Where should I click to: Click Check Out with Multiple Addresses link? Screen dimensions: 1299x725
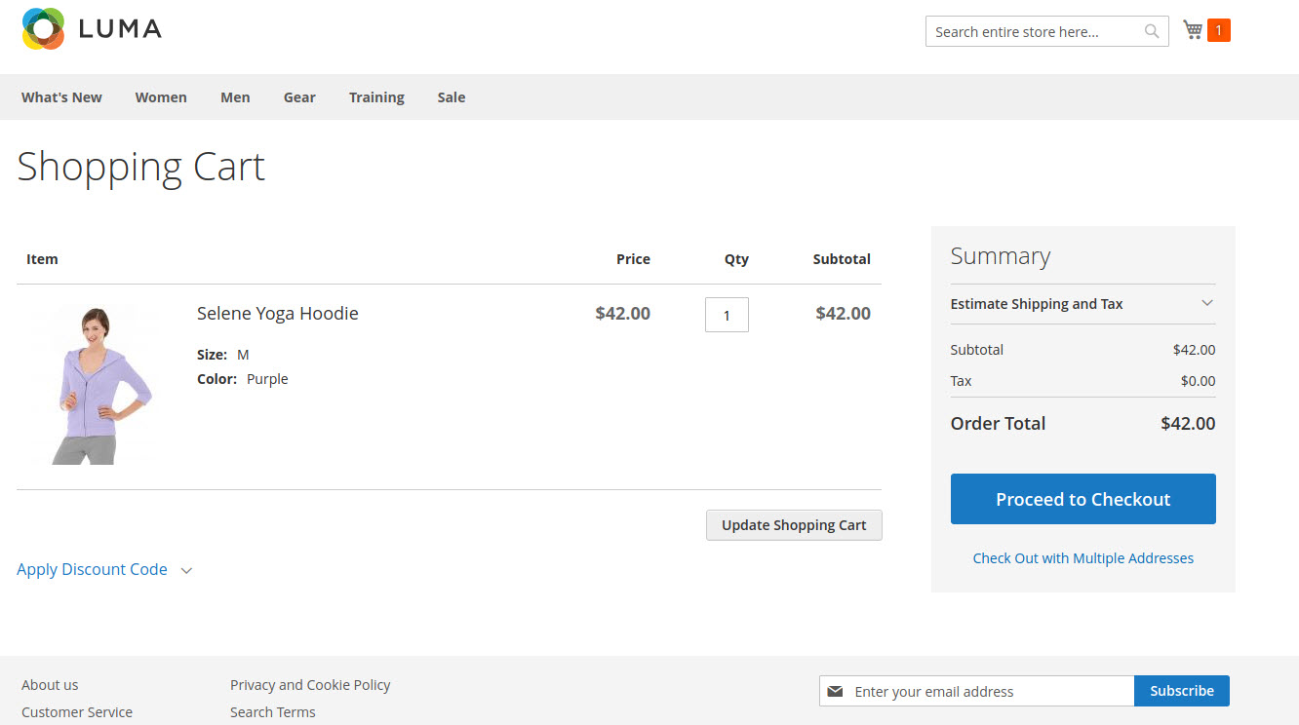tap(1082, 558)
